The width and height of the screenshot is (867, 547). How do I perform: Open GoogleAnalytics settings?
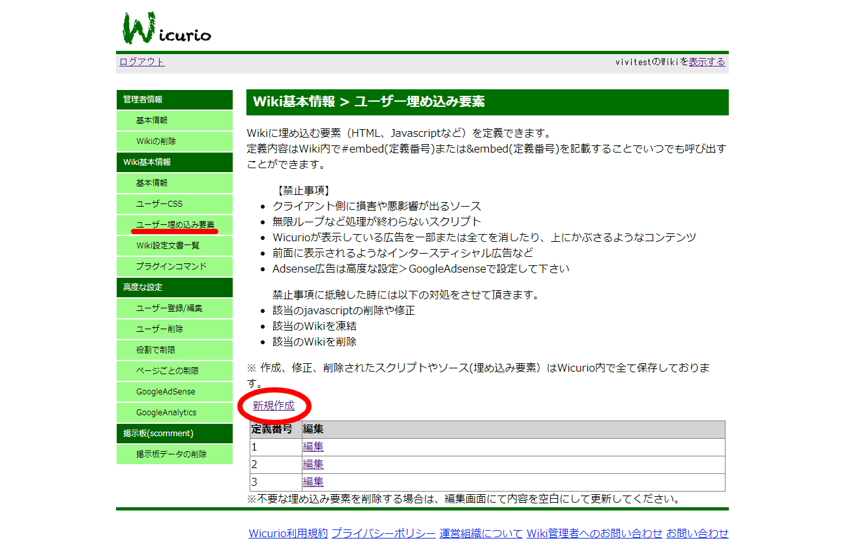[x=166, y=413]
